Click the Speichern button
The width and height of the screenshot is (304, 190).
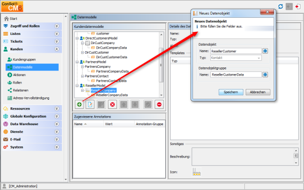click(231, 92)
